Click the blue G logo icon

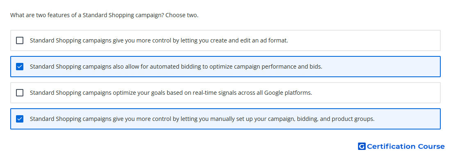coord(362,146)
